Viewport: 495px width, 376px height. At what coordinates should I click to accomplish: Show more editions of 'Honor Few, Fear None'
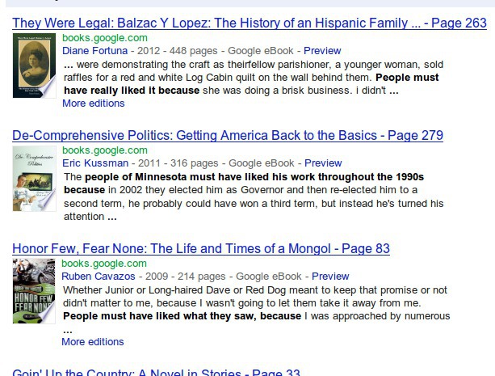tap(93, 341)
